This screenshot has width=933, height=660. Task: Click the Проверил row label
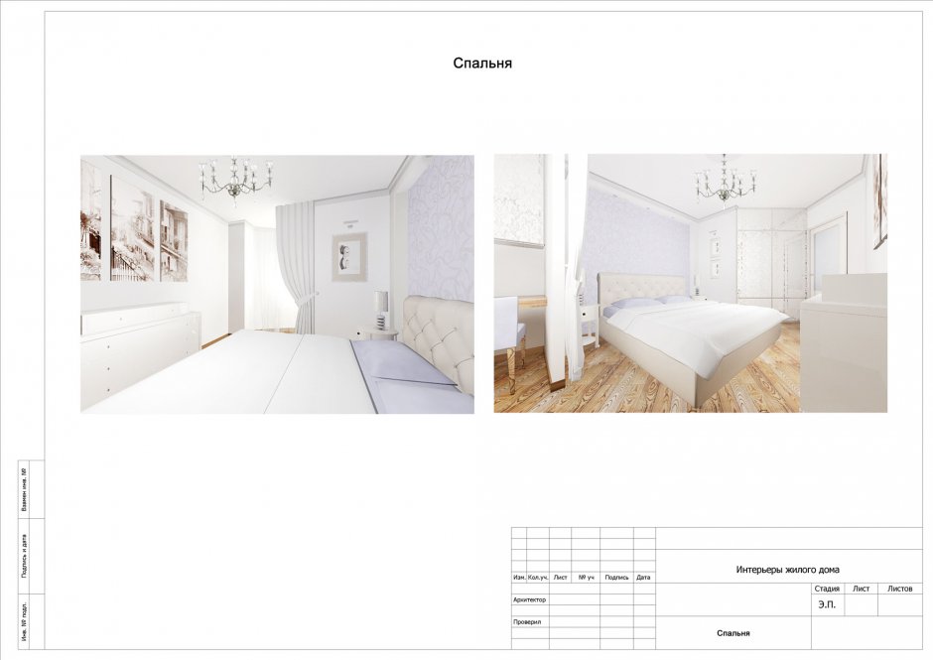click(526, 621)
